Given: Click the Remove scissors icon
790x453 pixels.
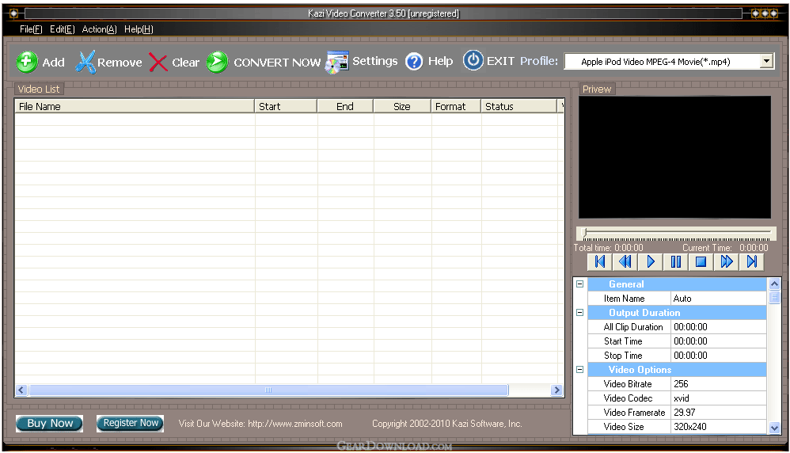Looking at the screenshot, I should (85, 62).
